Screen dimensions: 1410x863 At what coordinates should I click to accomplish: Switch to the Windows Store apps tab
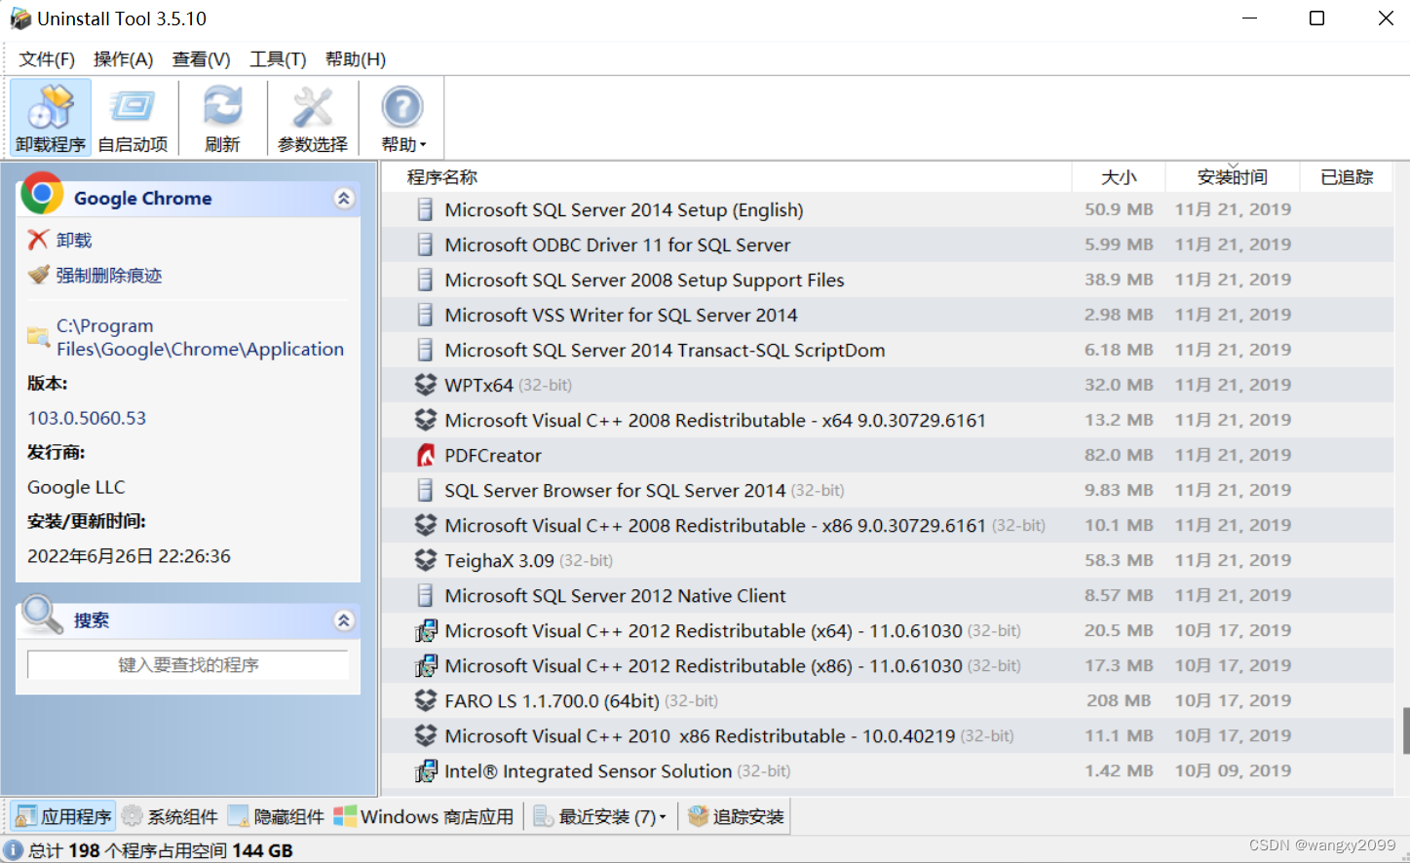click(x=424, y=816)
